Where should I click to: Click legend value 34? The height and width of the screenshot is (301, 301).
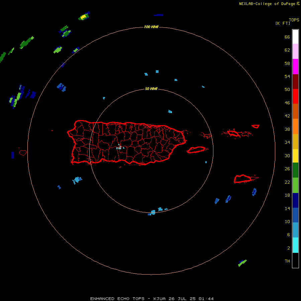pos(287,142)
